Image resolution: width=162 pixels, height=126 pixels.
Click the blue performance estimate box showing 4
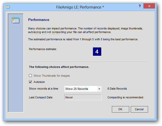pyautogui.click(x=97, y=52)
